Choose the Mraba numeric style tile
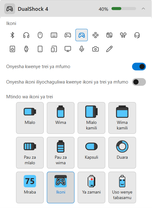This screenshot has height=208, width=152. pos(30,187)
